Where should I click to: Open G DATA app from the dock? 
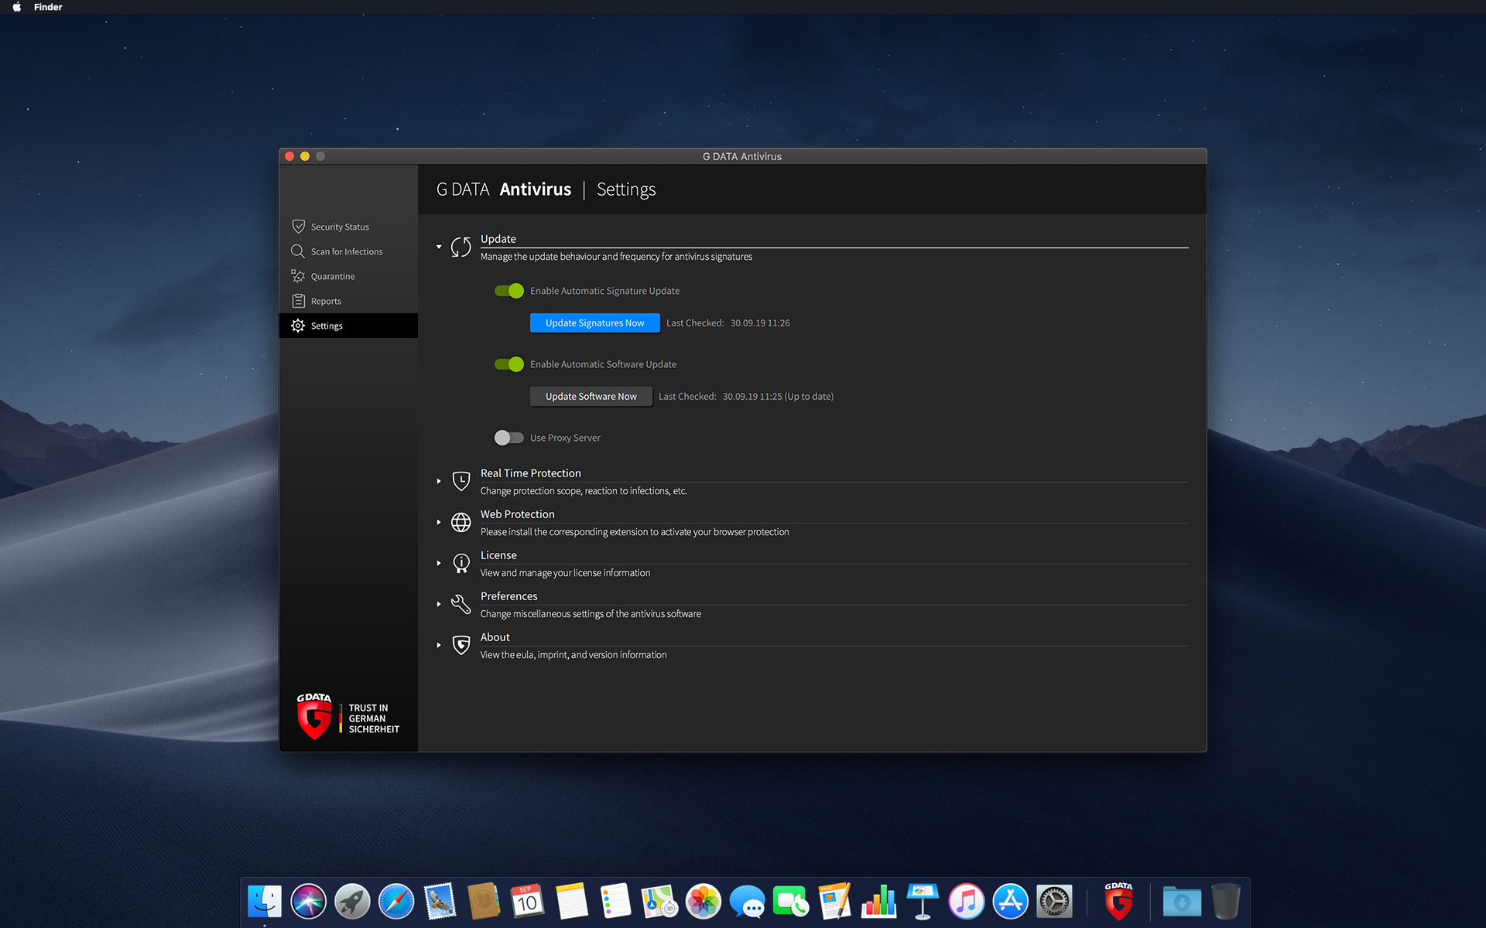click(x=1118, y=902)
